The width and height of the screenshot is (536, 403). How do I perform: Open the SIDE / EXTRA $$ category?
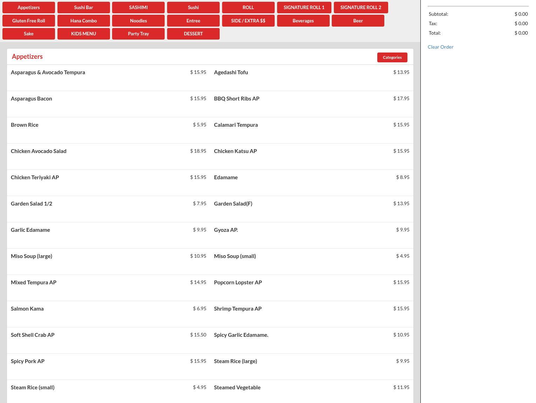tap(248, 21)
